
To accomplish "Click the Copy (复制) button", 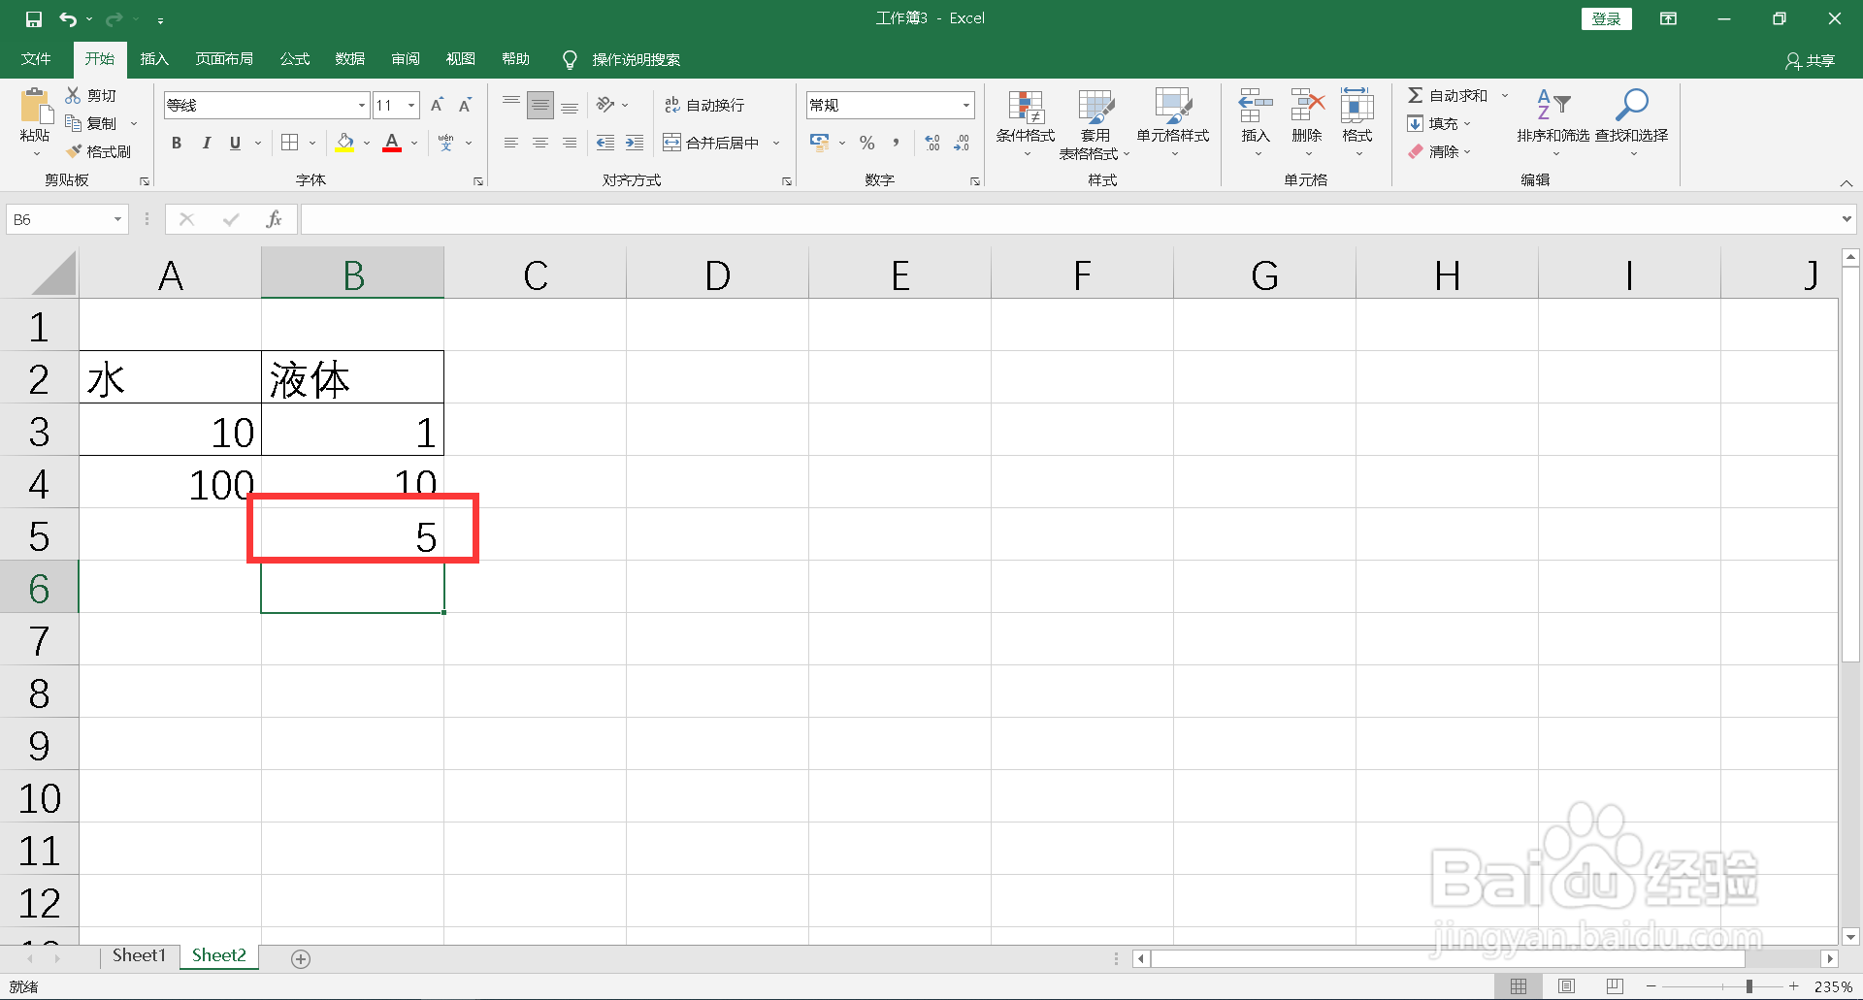I will pos(90,123).
